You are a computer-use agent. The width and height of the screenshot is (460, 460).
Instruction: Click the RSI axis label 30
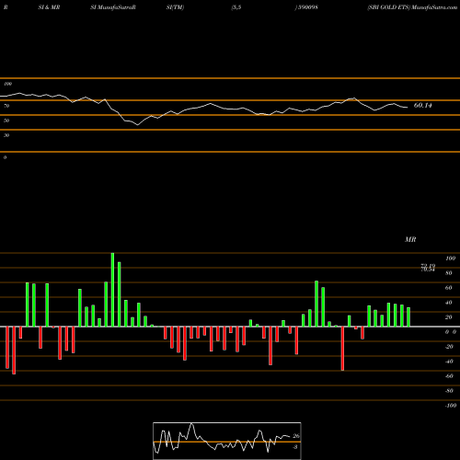6,135
